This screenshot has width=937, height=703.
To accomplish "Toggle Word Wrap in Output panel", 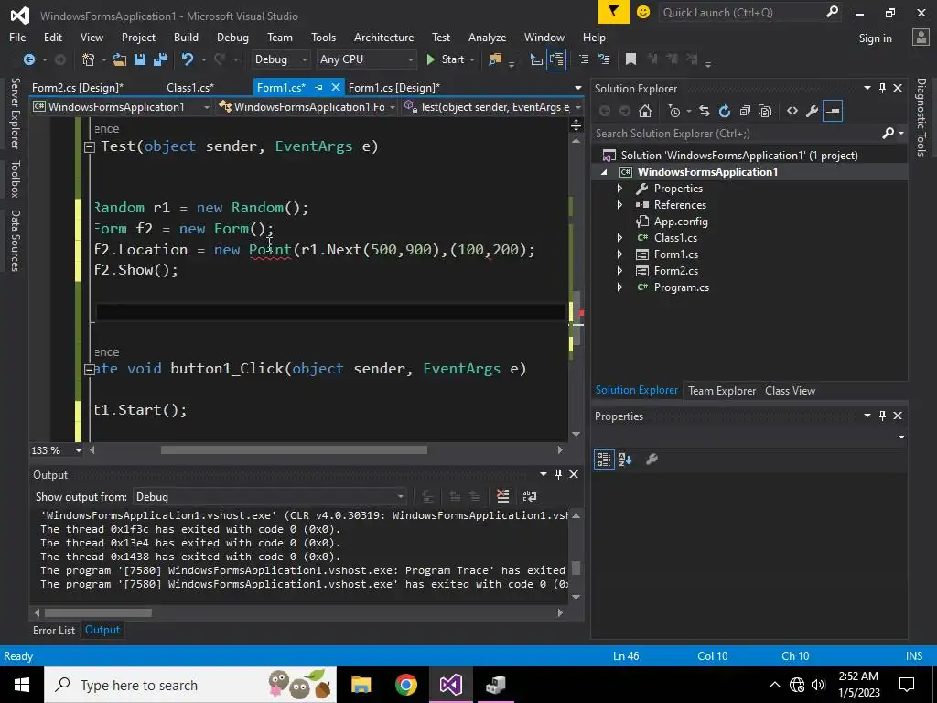I will 530,496.
